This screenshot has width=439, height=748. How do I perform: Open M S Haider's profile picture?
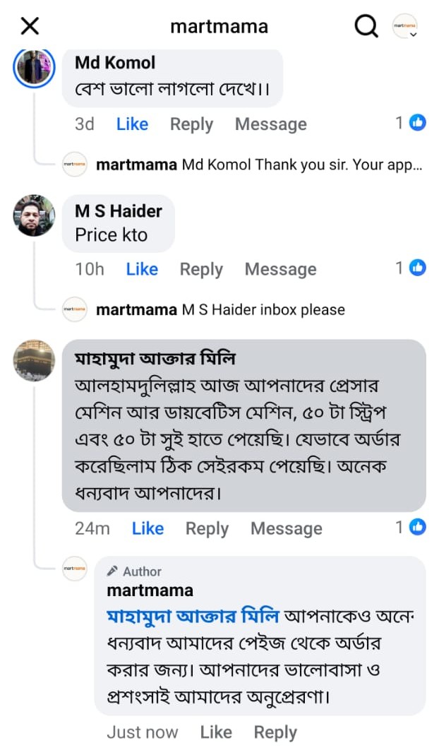point(34,215)
